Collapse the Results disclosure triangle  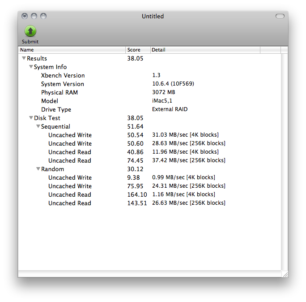[24, 58]
